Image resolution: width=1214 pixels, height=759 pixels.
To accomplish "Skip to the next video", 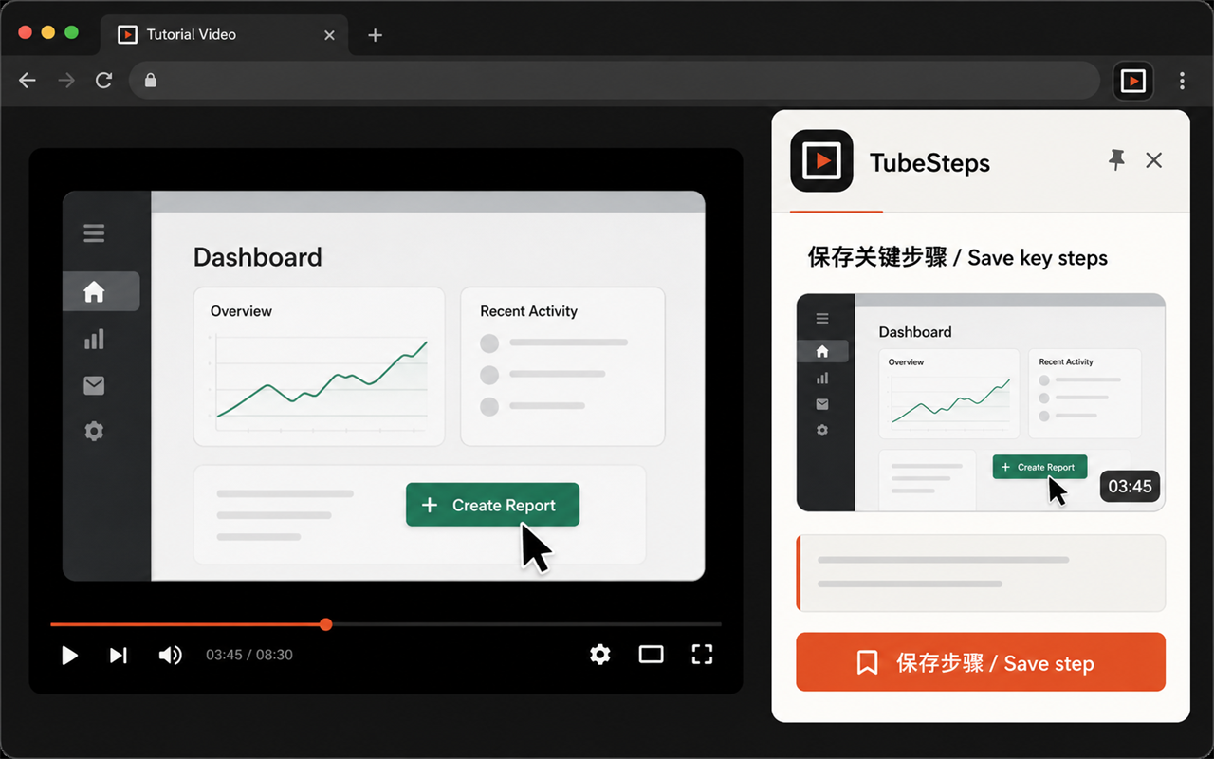I will (x=119, y=655).
